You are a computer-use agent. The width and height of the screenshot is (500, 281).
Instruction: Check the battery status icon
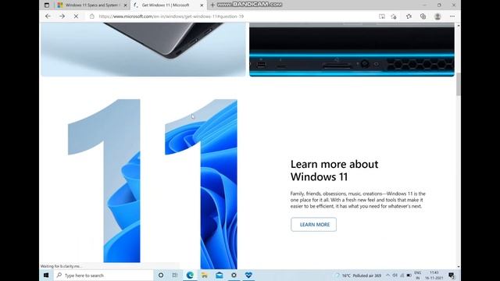[409, 276]
